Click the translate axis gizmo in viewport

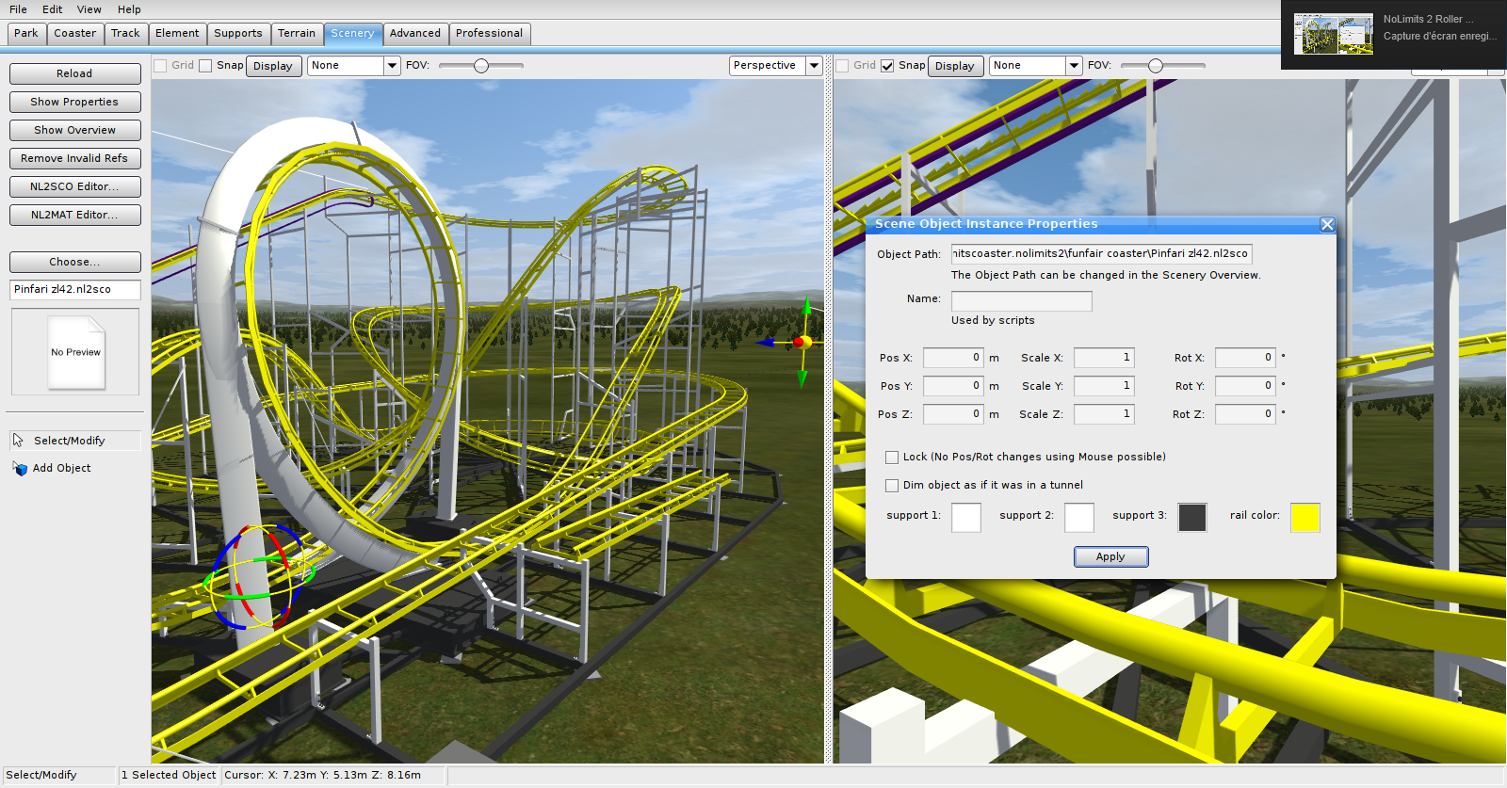(802, 343)
